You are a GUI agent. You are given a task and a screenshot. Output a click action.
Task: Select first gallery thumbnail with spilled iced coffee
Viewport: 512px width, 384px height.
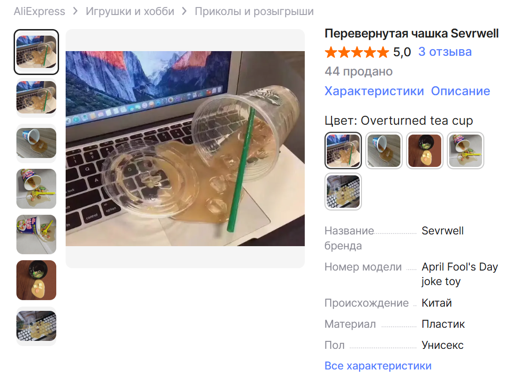36,52
